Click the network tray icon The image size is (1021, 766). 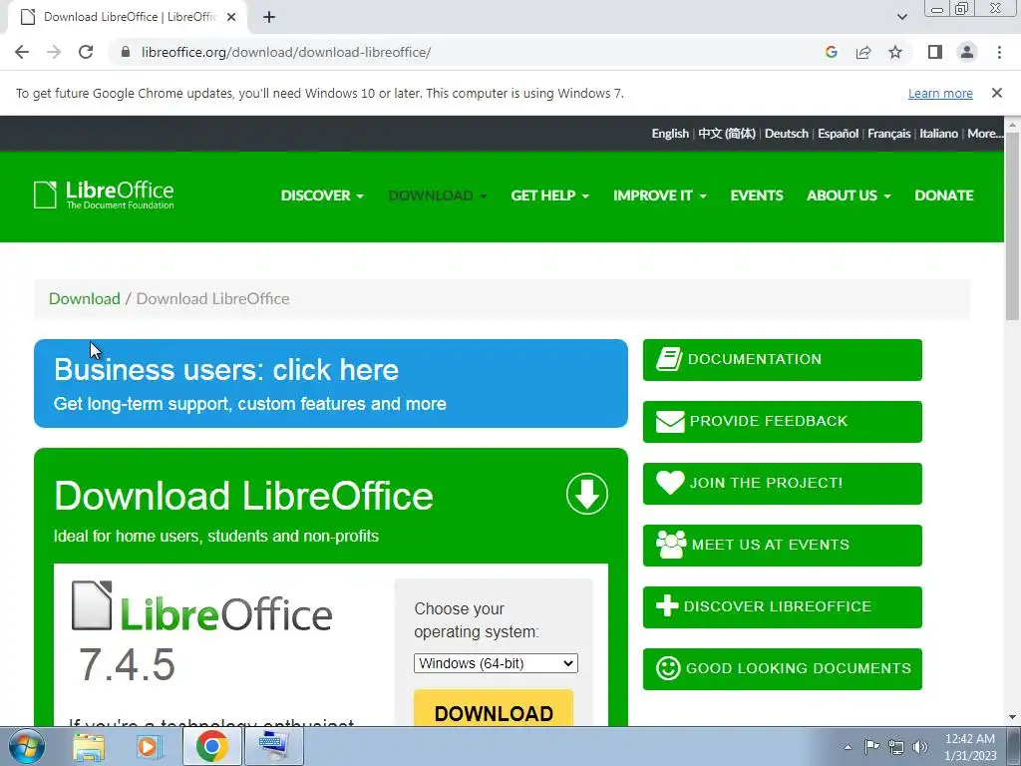pyautogui.click(x=896, y=747)
